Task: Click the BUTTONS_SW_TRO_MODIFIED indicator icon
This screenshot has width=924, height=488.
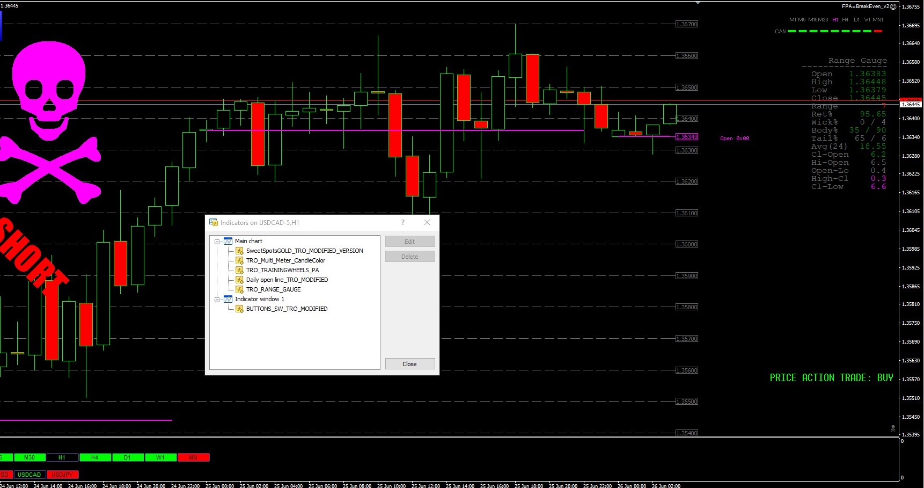Action: tap(240, 309)
